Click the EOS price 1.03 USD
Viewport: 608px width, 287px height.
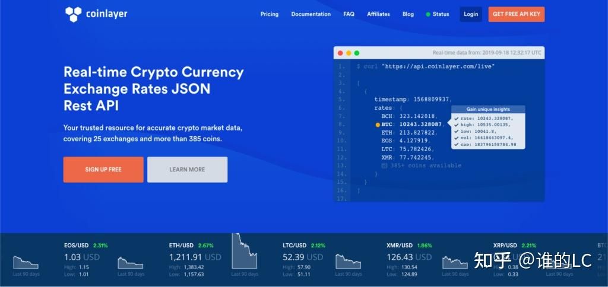tap(82, 257)
